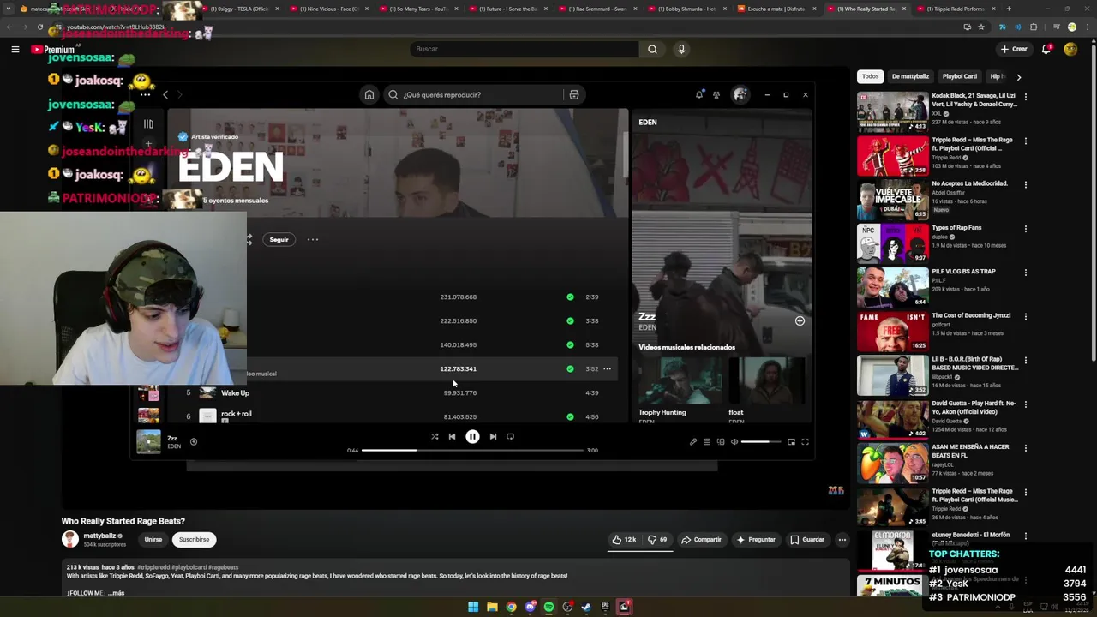Open Trophy Hunting music video thumbnail
The width and height of the screenshot is (1097, 617).
[680, 380]
